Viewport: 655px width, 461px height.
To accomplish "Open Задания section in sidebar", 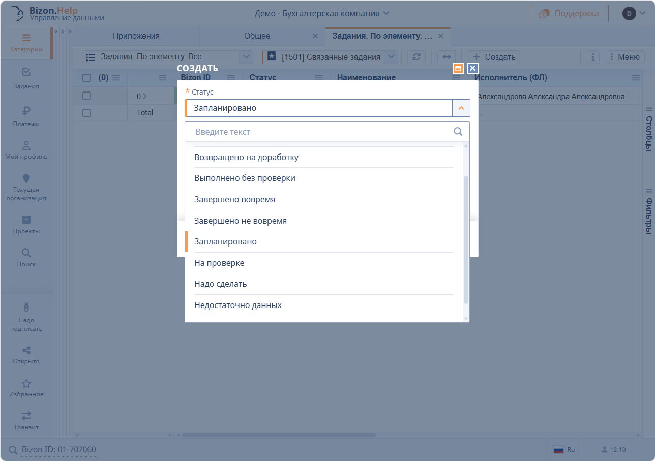I will coord(26,78).
